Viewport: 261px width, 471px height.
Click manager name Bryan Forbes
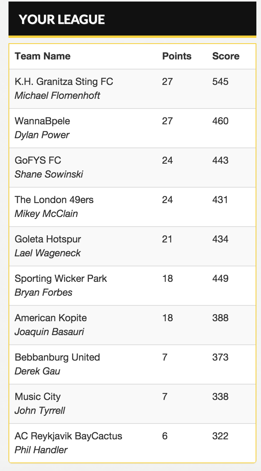tap(43, 292)
